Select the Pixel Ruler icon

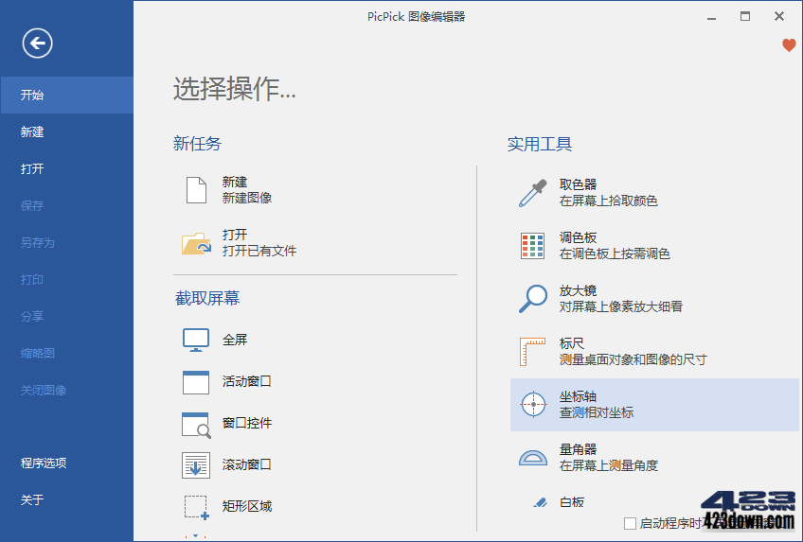pos(533,351)
